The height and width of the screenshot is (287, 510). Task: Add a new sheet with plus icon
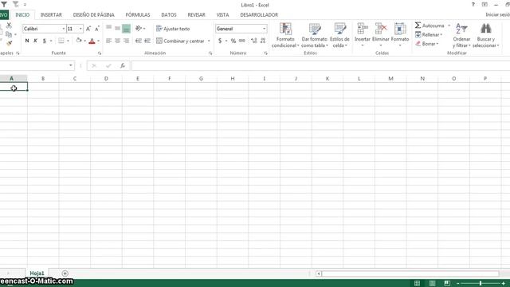click(65, 273)
